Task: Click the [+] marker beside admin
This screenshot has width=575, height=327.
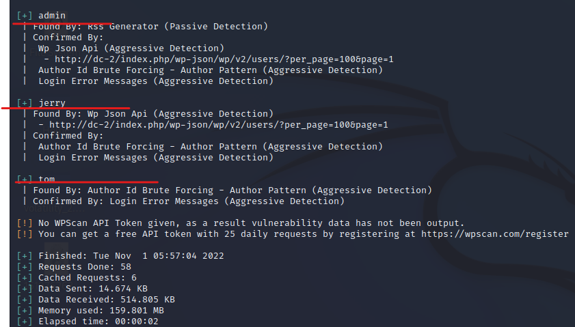Action: click(25, 15)
